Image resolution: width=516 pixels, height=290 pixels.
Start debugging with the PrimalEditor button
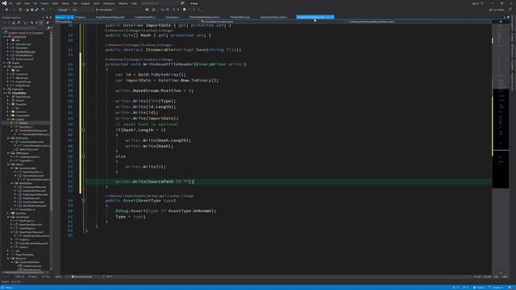[105, 10]
